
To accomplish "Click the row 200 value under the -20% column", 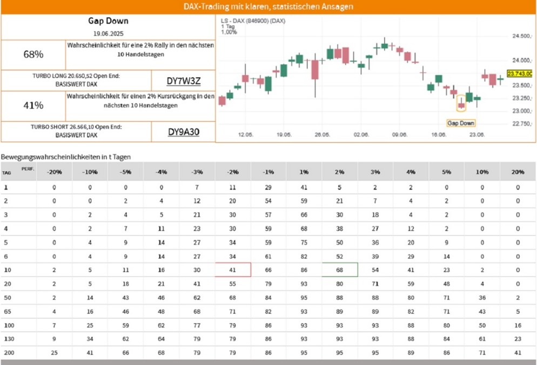I will click(x=55, y=353).
